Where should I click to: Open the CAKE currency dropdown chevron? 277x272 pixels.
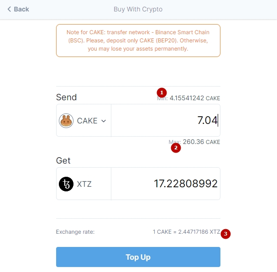click(104, 121)
